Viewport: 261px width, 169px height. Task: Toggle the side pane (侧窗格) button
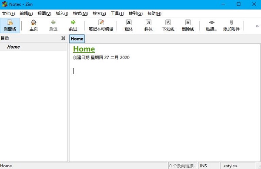pos(10,26)
